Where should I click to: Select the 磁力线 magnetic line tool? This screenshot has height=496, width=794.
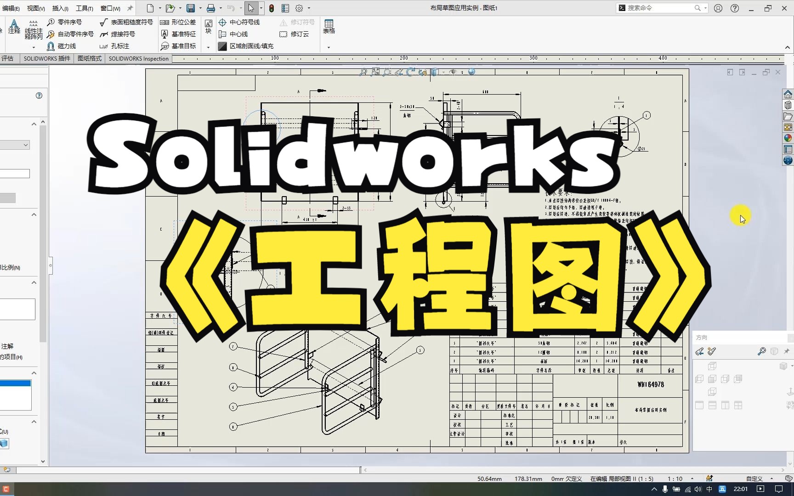pos(62,46)
